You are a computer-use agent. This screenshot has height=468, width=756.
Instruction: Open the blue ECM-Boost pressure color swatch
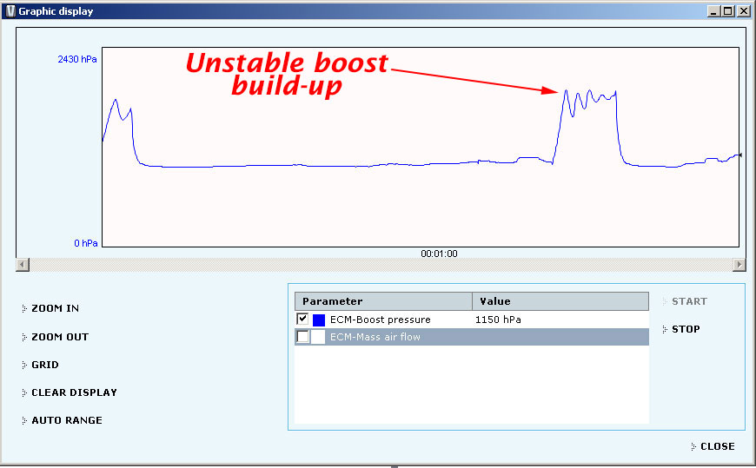click(319, 320)
